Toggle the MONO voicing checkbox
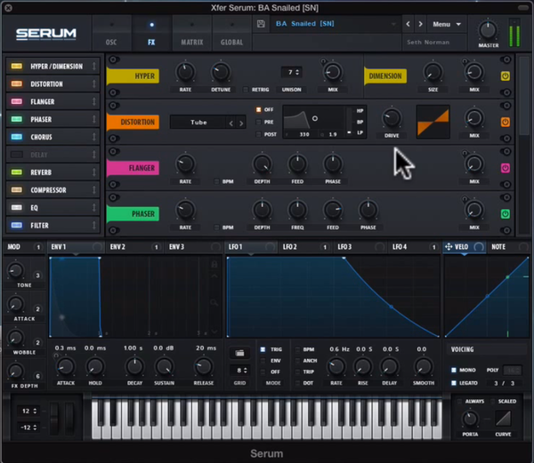The image size is (534, 463). click(x=454, y=370)
